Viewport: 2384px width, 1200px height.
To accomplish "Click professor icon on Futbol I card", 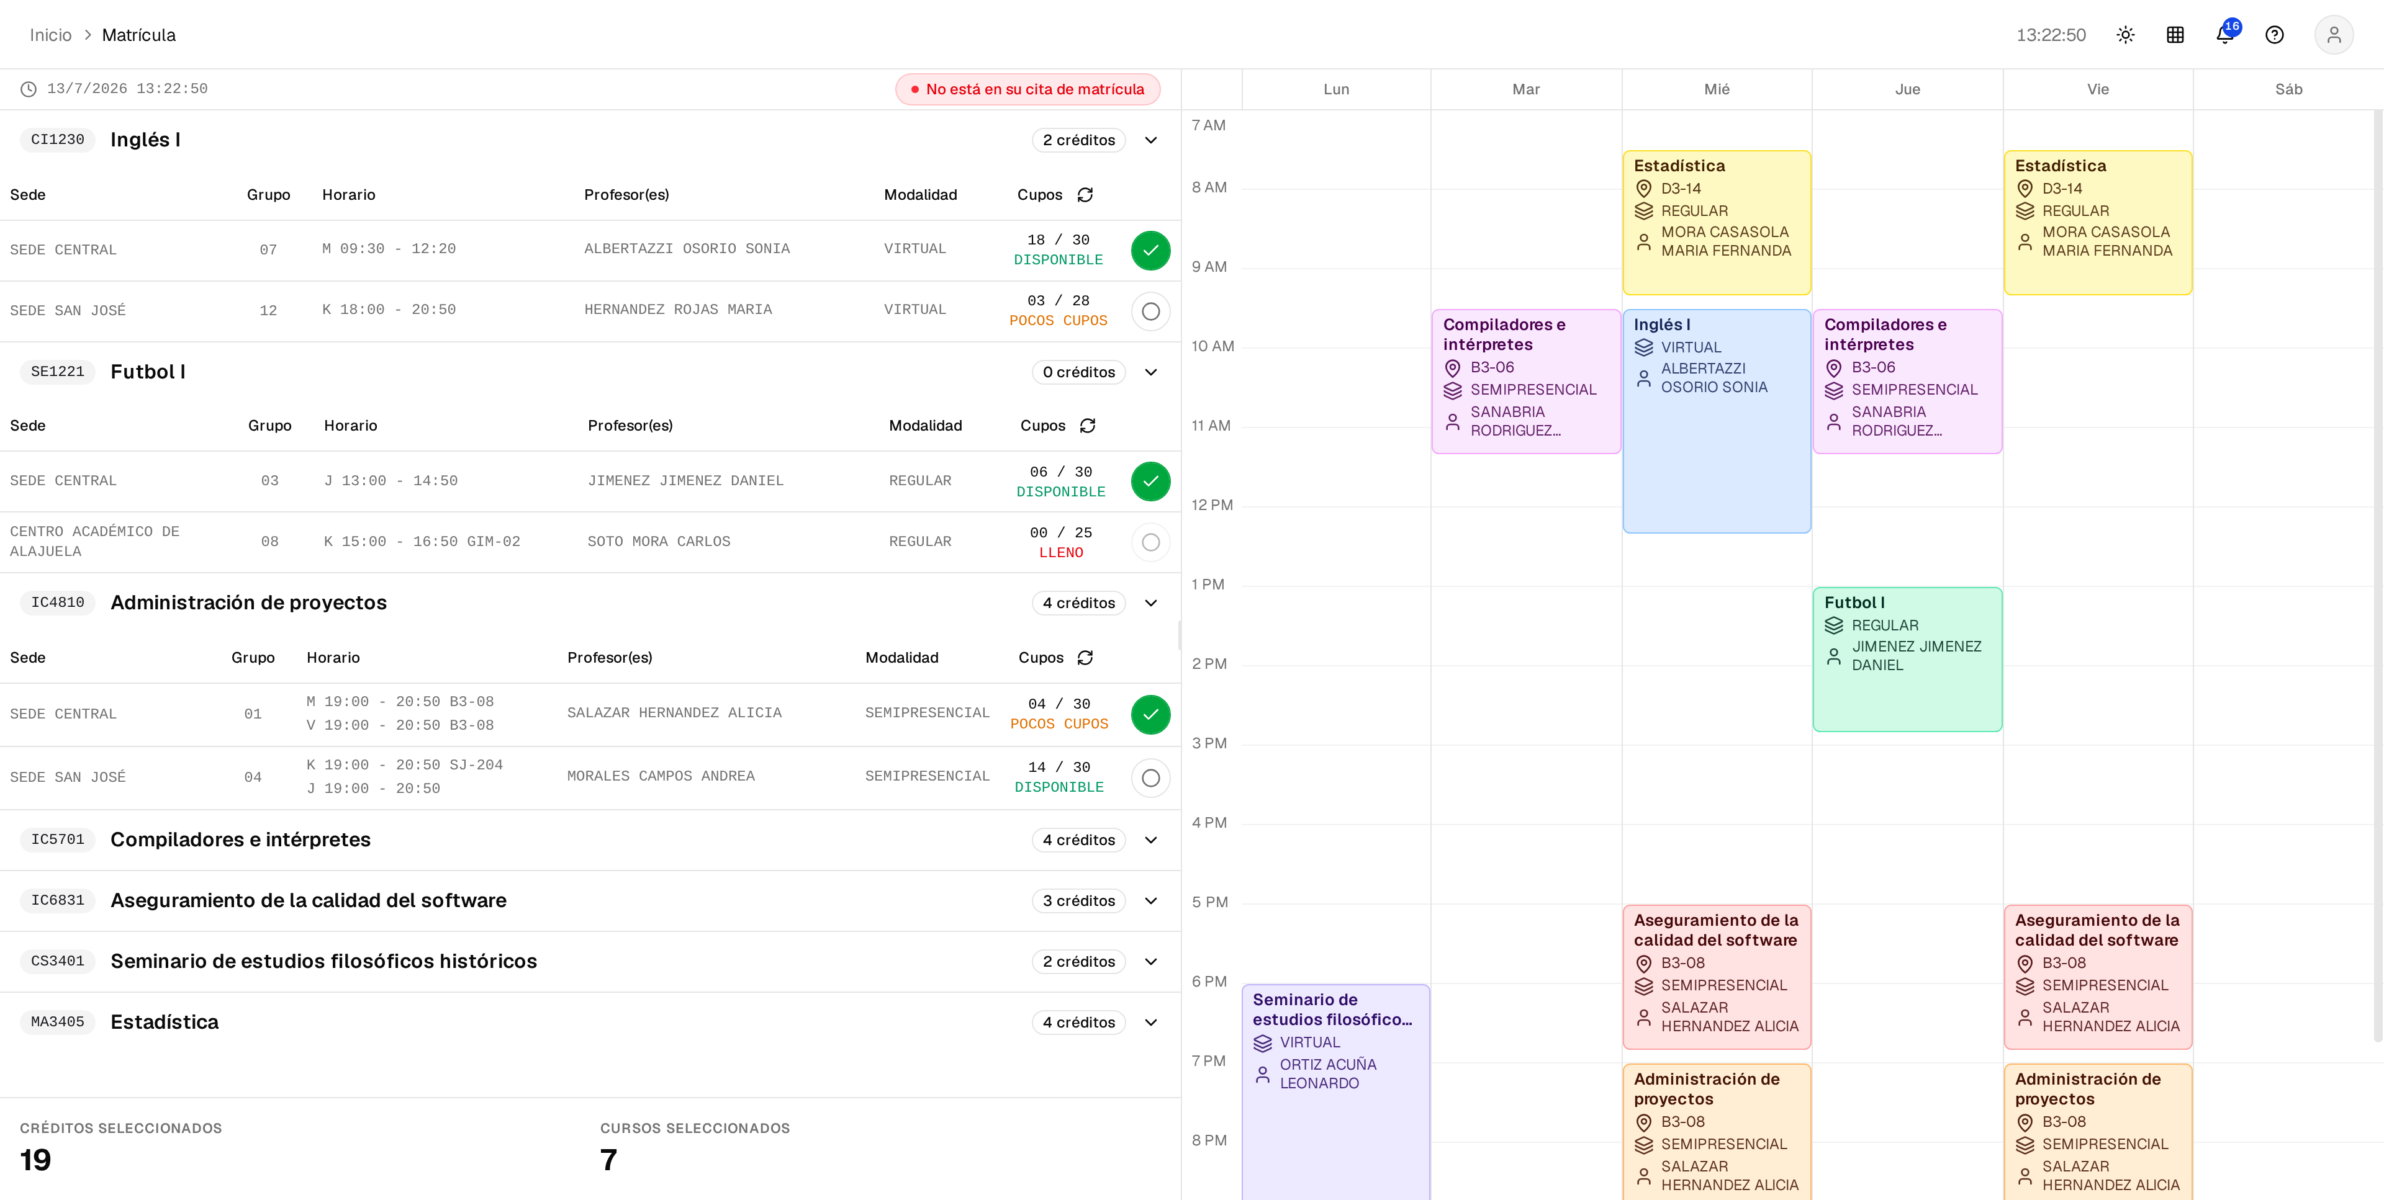I will (x=1833, y=656).
